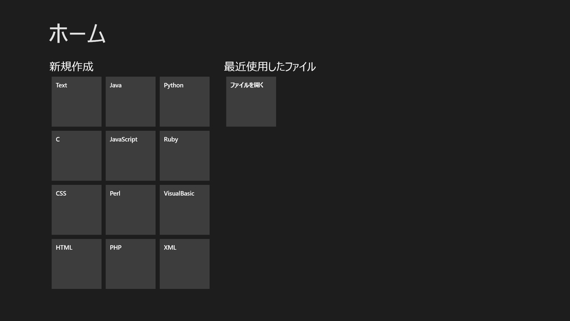Start a new JavaScript file
This screenshot has height=321, width=570.
(x=130, y=155)
